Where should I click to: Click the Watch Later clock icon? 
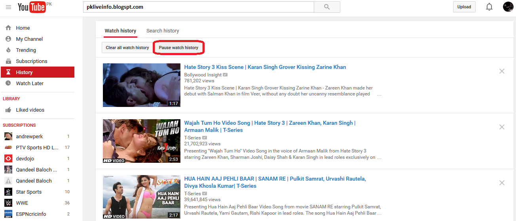click(8, 83)
